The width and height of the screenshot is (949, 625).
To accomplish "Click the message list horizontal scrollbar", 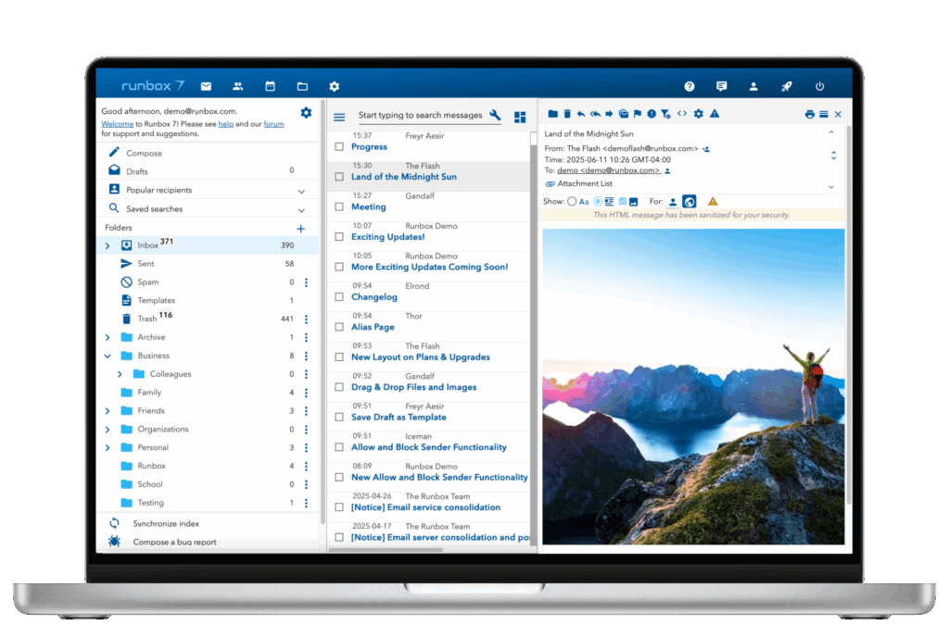I will tap(386, 550).
